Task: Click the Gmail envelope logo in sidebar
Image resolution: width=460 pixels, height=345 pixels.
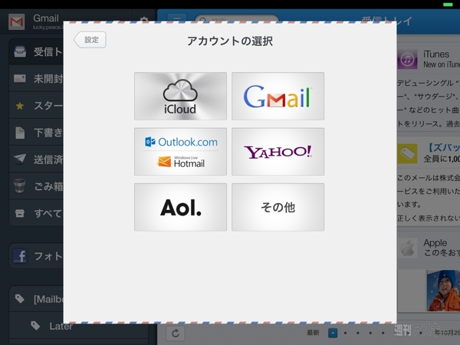Action: pyautogui.click(x=16, y=21)
